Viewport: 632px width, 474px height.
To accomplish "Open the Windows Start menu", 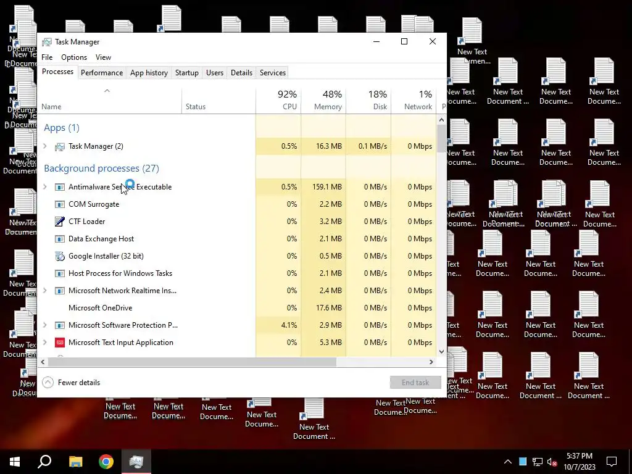I will tap(15, 462).
